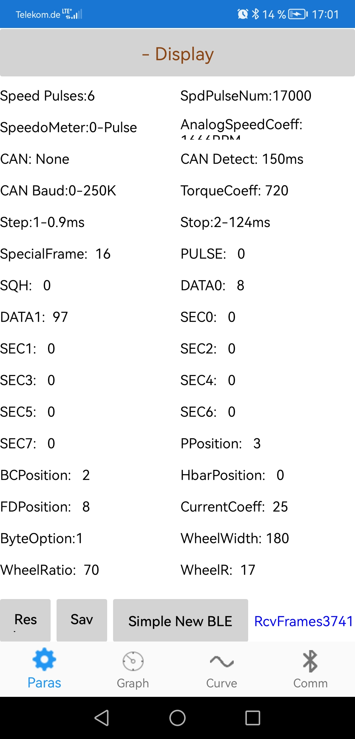Tap the SpdPulseNum:17000 value
The height and width of the screenshot is (739, 355).
click(x=246, y=96)
